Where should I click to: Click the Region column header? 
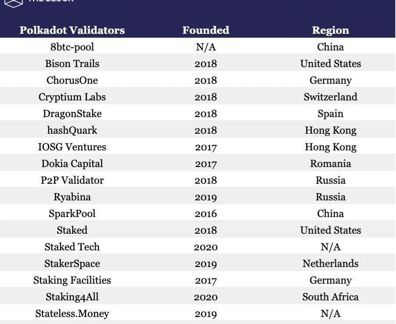coord(330,30)
